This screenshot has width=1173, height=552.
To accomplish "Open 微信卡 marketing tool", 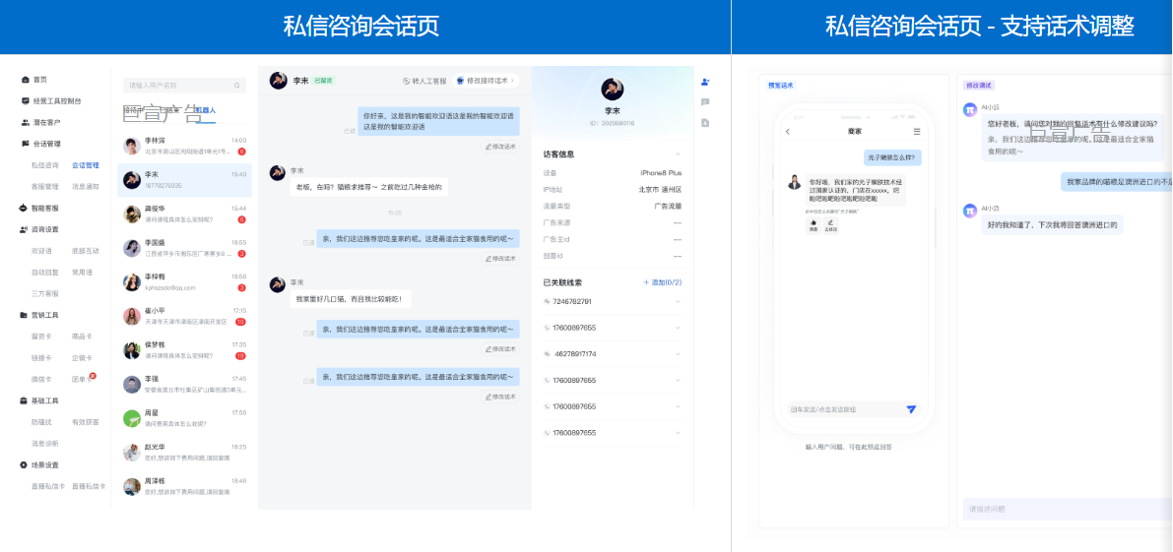I will 41,380.
